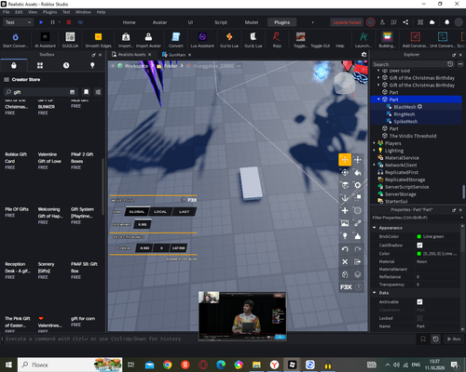Click the Color property green swatch
Screen dimensions: 466x372
tap(418, 254)
